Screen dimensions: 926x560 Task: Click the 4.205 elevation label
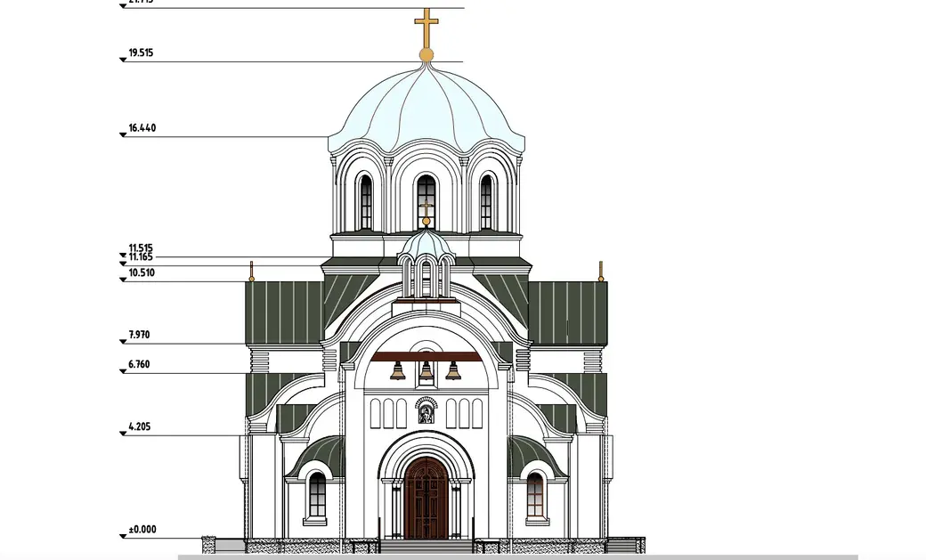[x=138, y=426]
